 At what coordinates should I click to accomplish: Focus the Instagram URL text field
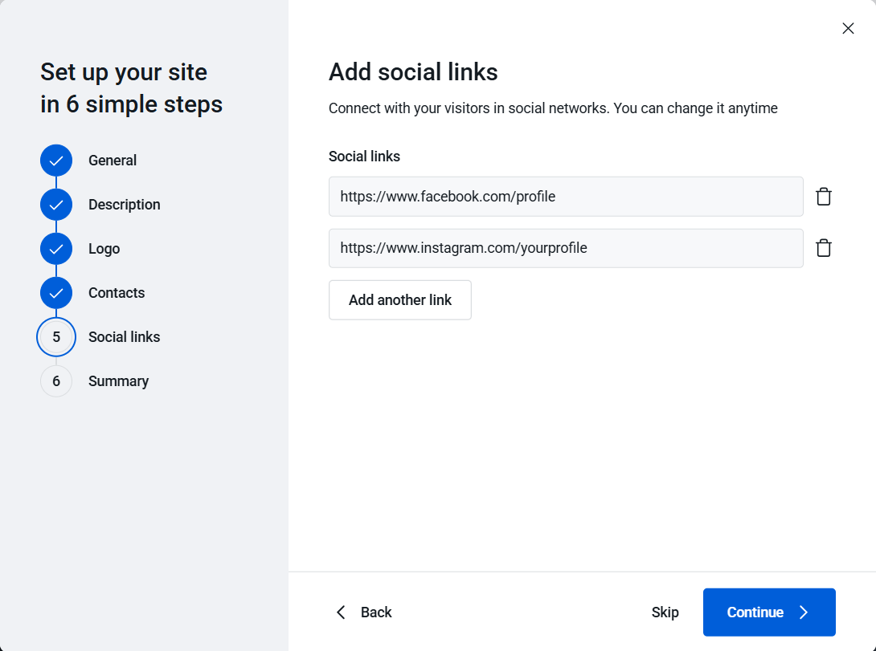point(565,248)
